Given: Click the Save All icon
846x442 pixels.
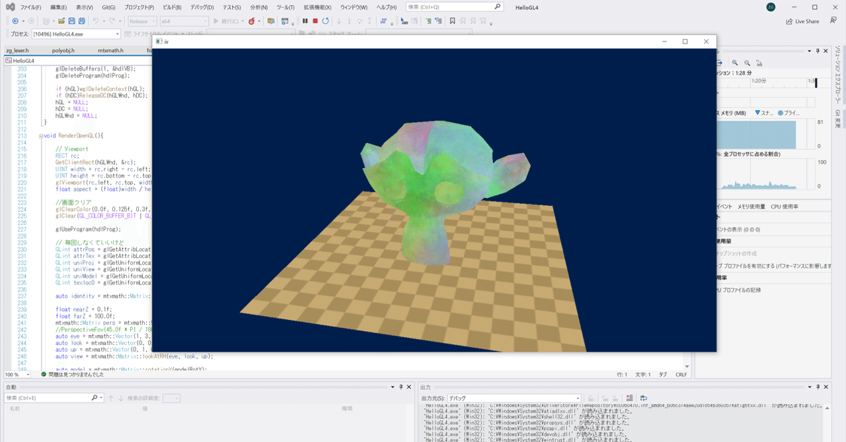Looking at the screenshot, I should [x=81, y=21].
